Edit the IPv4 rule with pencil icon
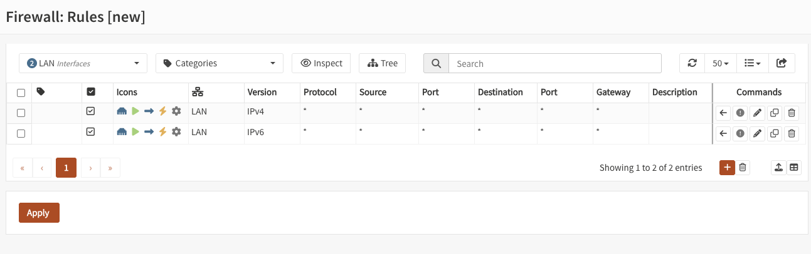Image resolution: width=811 pixels, height=254 pixels. click(757, 113)
